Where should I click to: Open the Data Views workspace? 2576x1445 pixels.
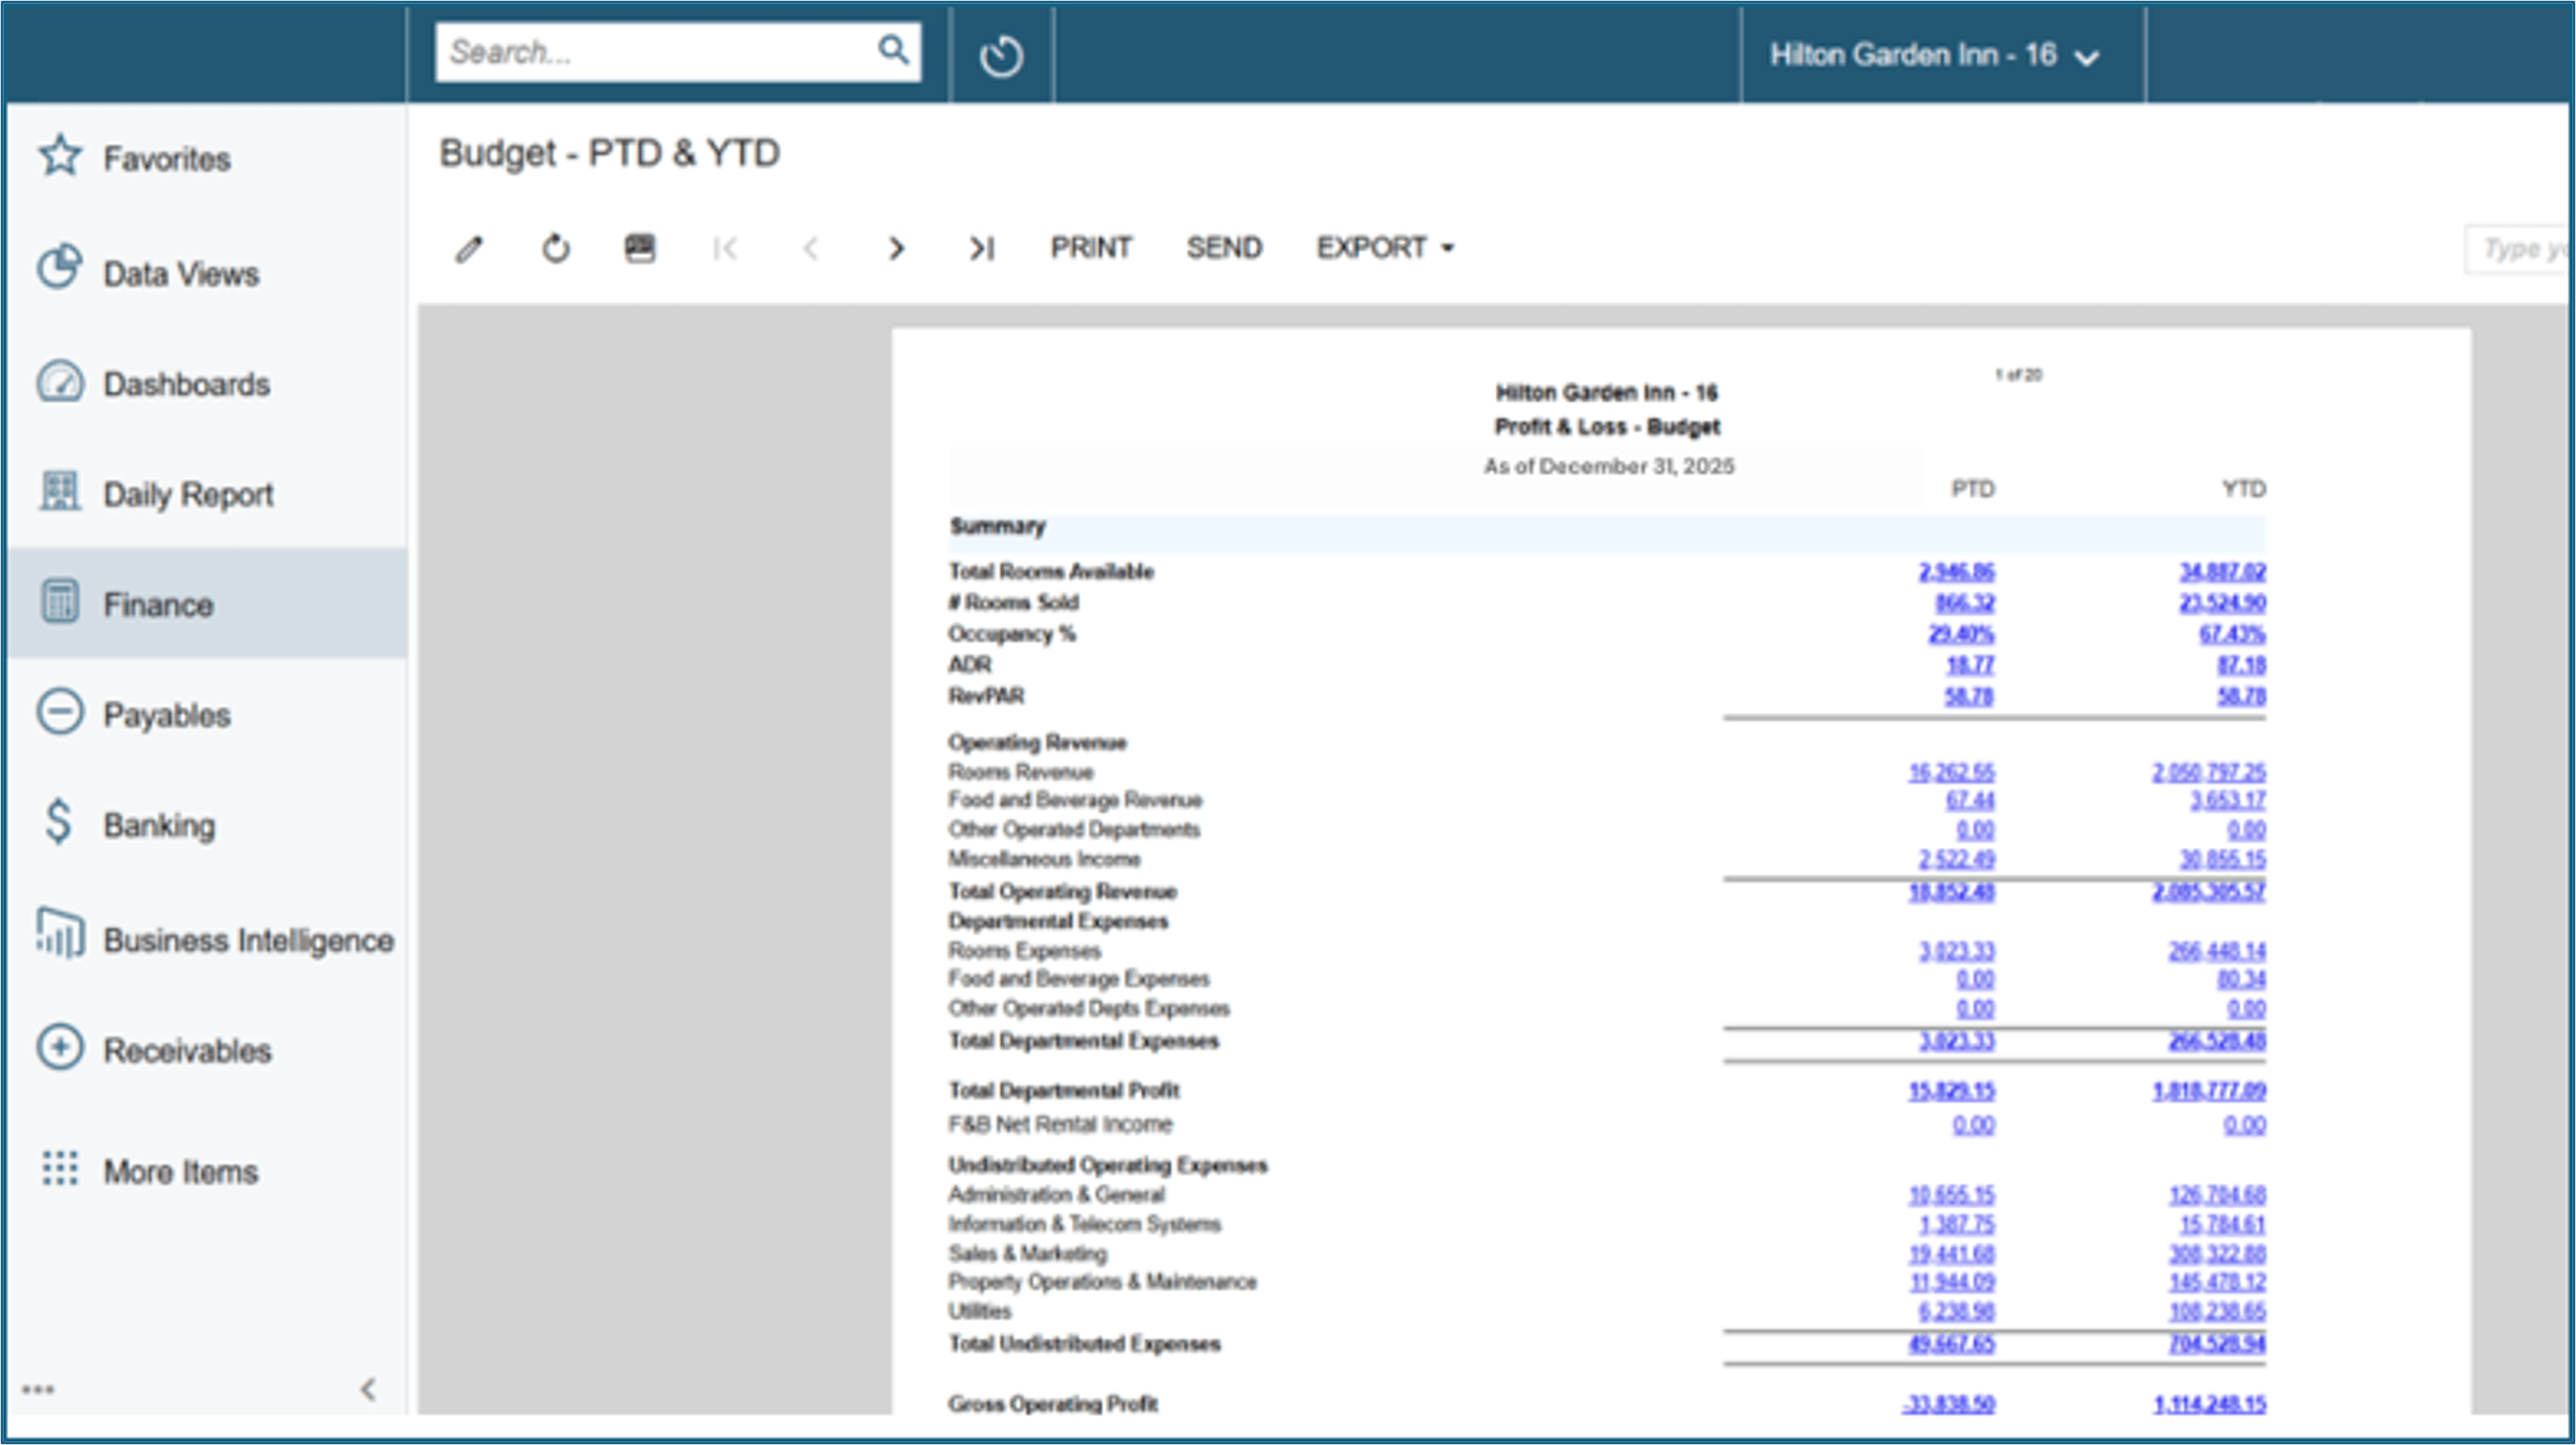point(180,273)
